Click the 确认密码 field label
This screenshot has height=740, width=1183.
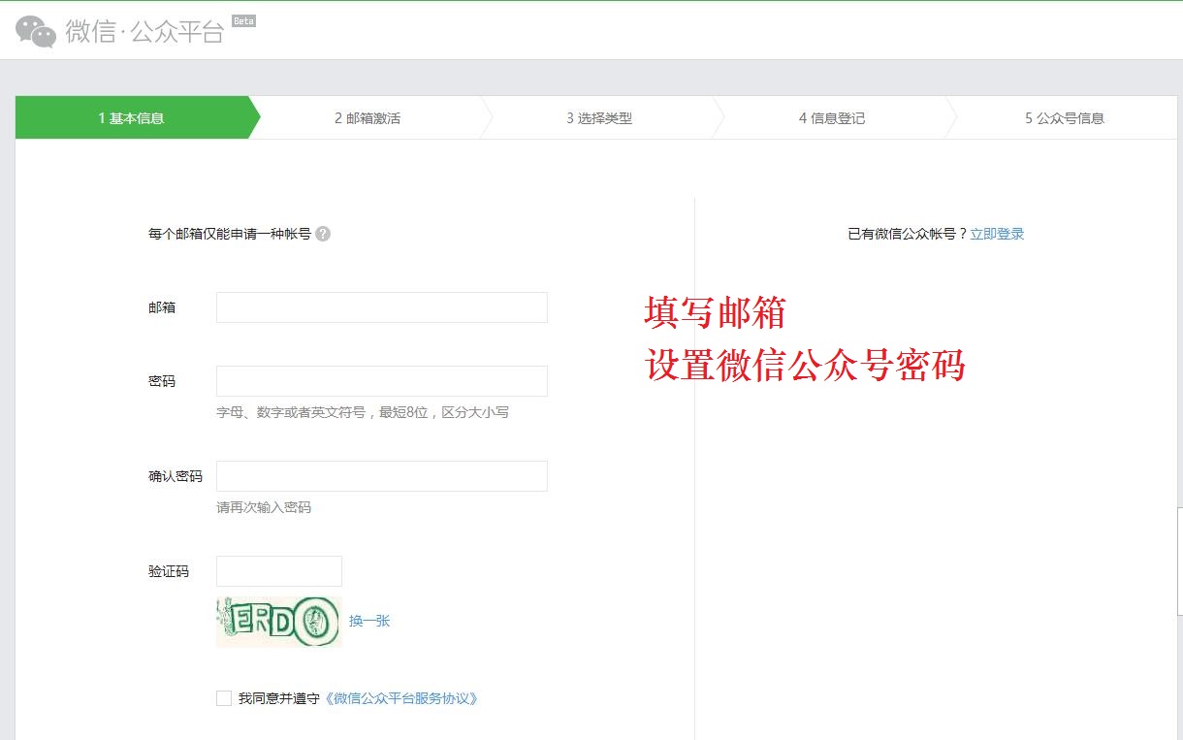176,476
